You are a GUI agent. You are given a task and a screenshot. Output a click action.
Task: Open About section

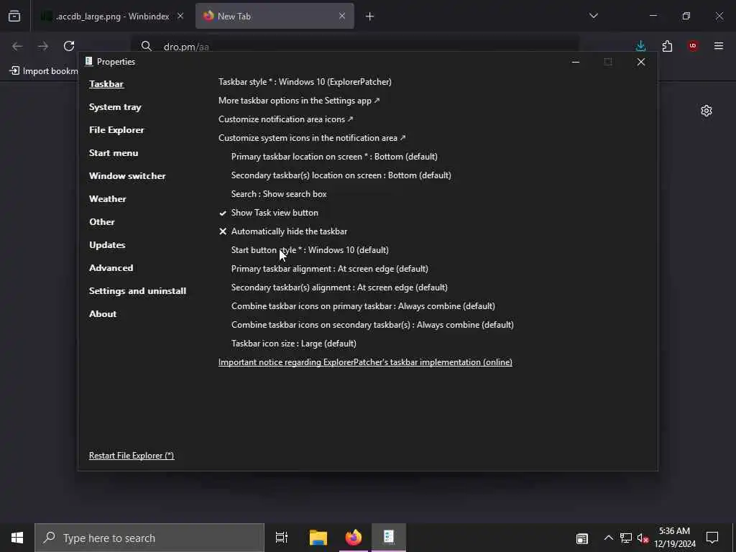[x=103, y=314]
